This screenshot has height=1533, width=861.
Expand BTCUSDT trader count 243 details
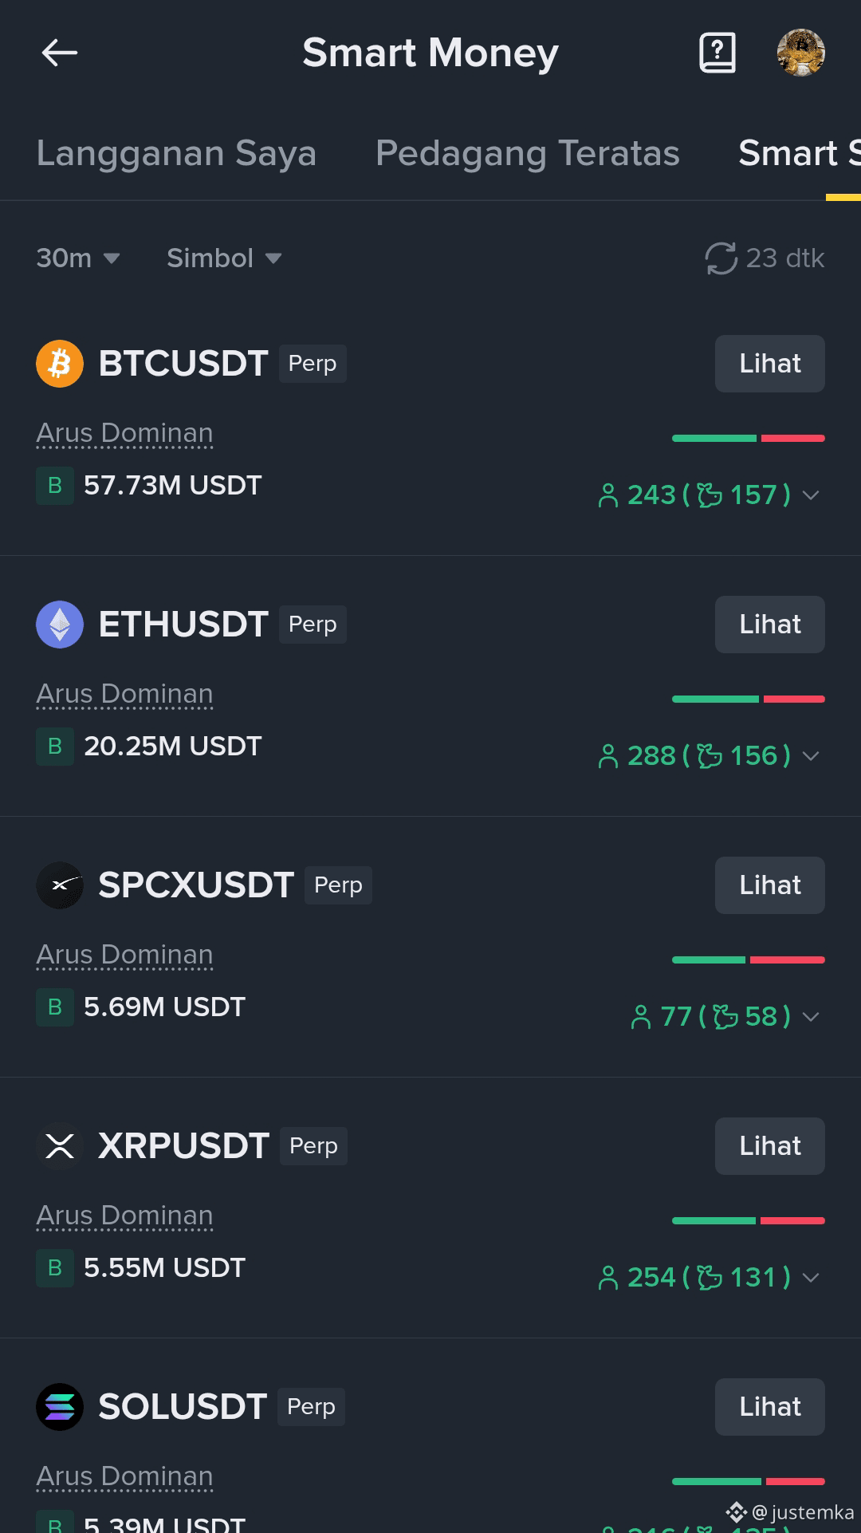[709, 495]
